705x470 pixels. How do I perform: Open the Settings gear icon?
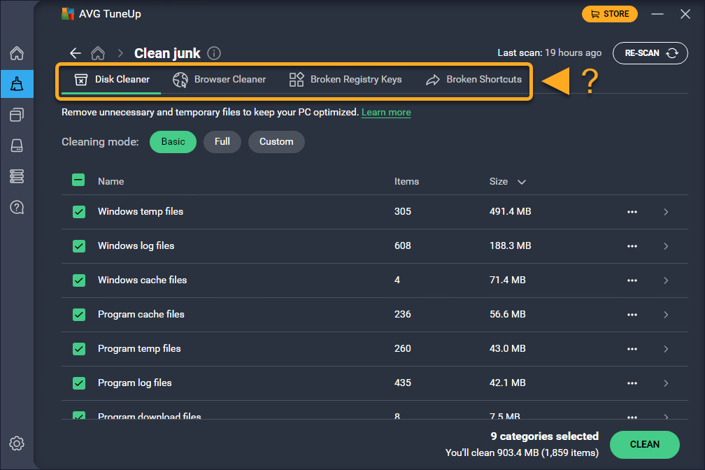tap(17, 443)
